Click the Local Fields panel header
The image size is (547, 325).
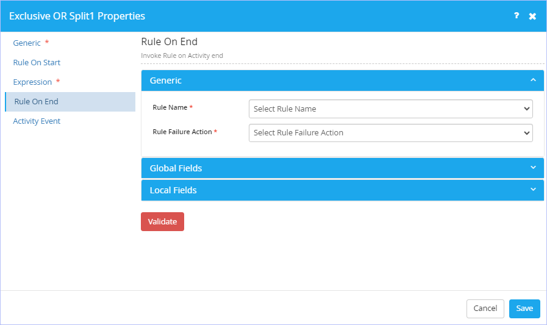point(343,190)
